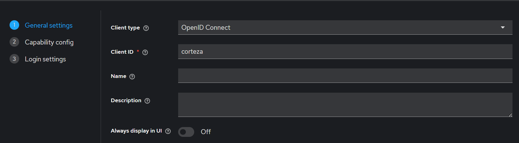
Task: Click the Client type field label
Action: coord(125,28)
